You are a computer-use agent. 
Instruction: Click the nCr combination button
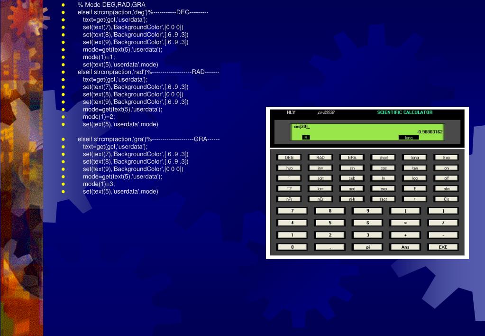pyautogui.click(x=320, y=199)
